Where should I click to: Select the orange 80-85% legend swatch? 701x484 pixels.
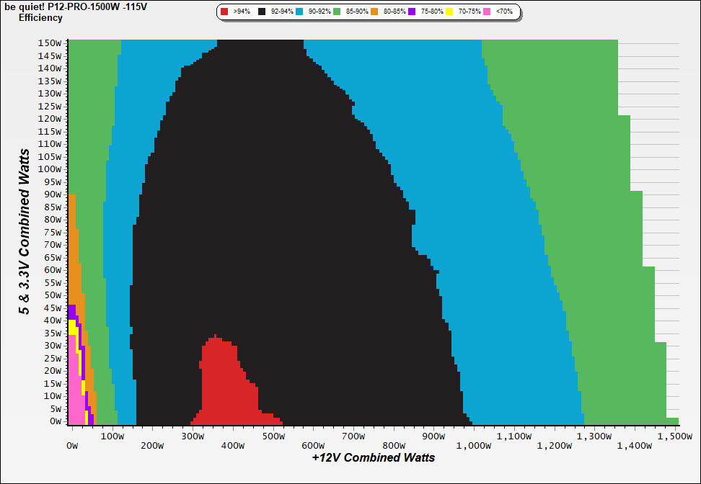[x=374, y=12]
